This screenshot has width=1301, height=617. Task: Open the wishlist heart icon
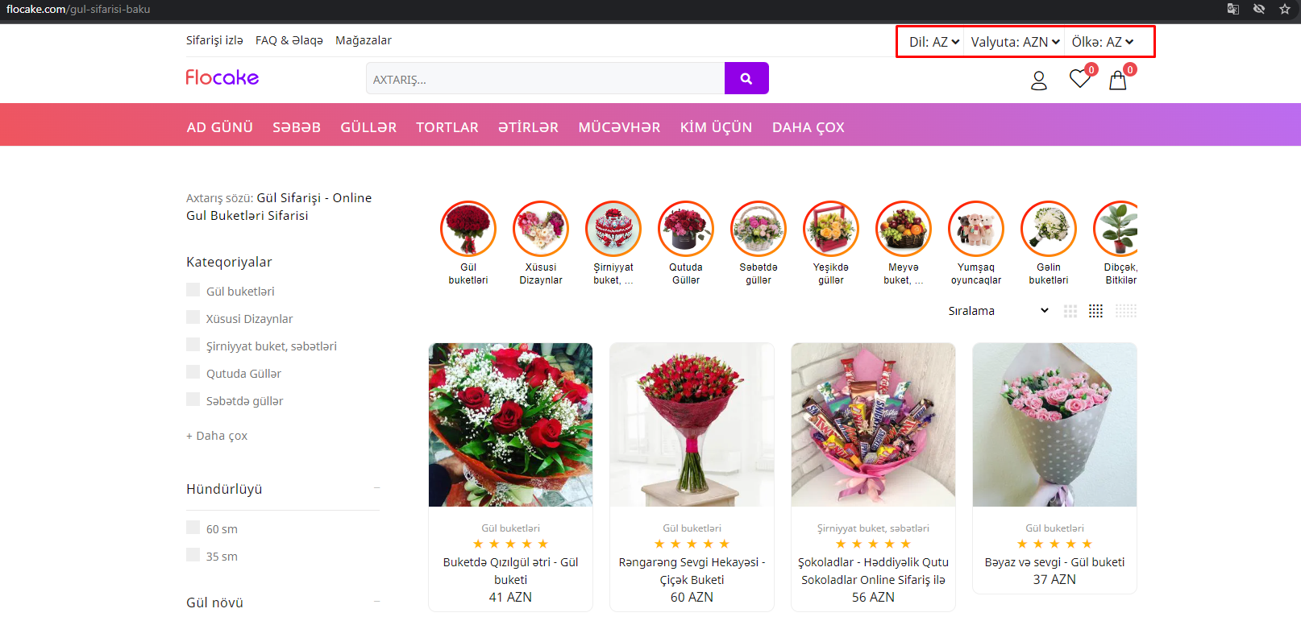[x=1079, y=79]
